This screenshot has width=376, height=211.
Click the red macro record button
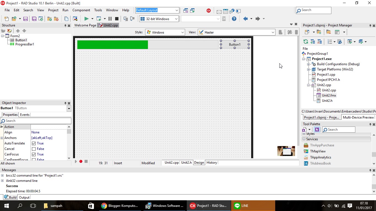(81, 161)
